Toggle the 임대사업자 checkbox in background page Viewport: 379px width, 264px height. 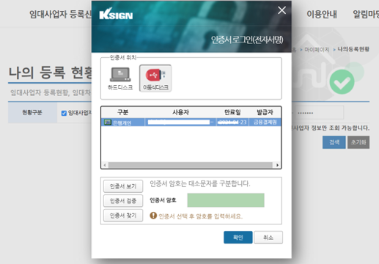pos(64,113)
